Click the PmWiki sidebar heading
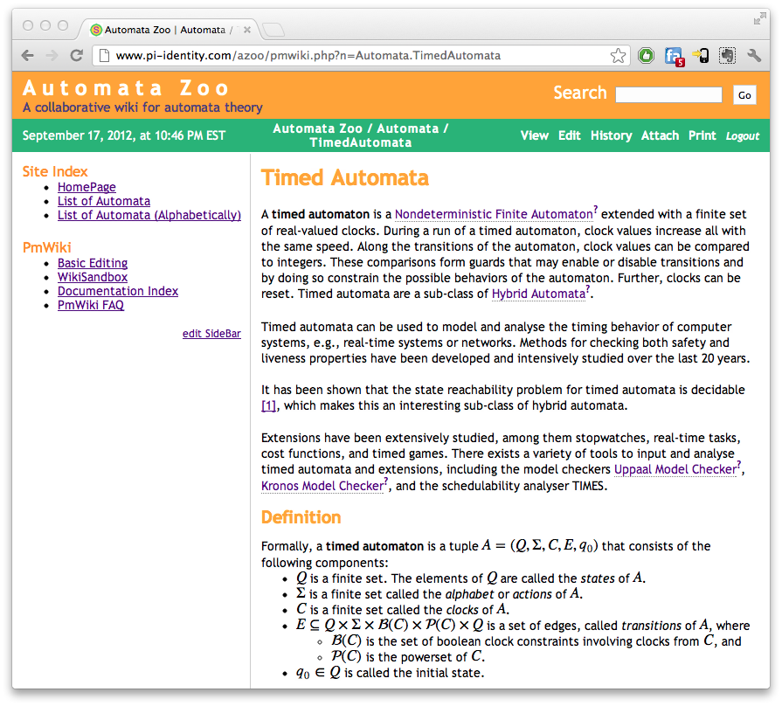Image resolution: width=782 pixels, height=706 pixels. (47, 247)
